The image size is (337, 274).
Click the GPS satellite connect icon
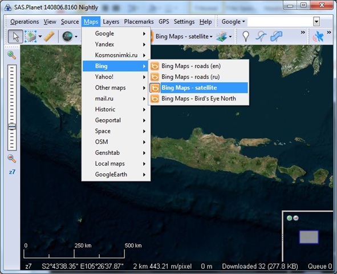point(318,37)
